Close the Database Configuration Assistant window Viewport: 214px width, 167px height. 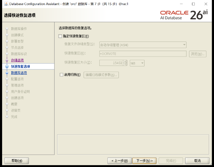click(x=206, y=4)
